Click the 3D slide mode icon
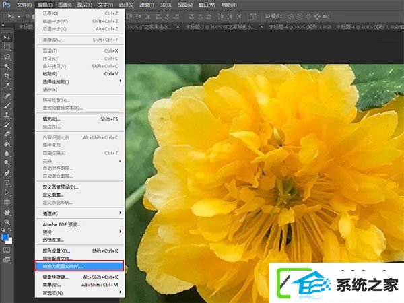Image resolution: width=404 pixels, height=303 pixels. pyautogui.click(x=317, y=16)
